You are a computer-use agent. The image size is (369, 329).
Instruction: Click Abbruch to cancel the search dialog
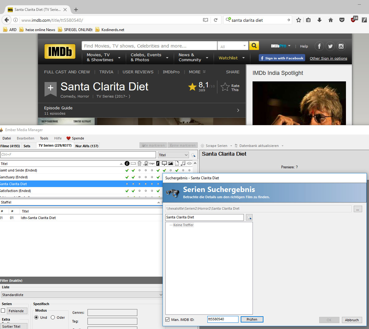tap(352, 320)
